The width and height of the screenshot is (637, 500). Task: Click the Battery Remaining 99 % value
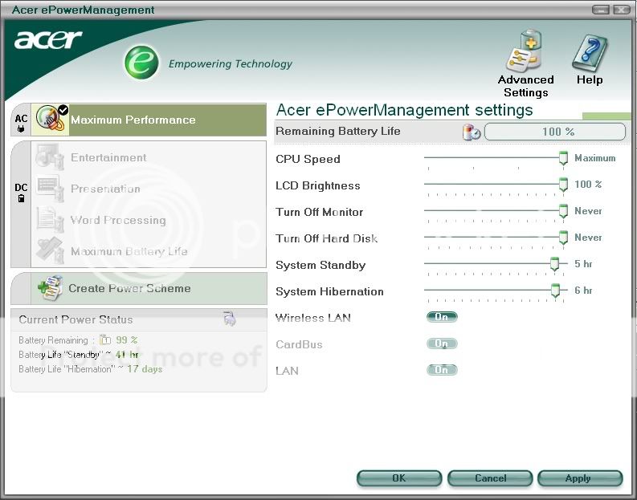tap(126, 339)
